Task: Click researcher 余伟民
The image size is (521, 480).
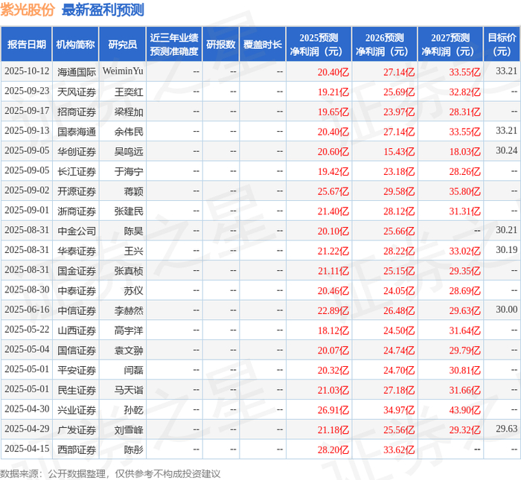Action: (x=129, y=132)
